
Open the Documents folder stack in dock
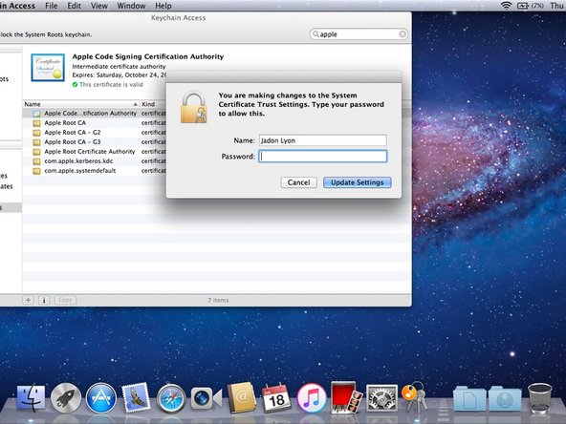tap(469, 398)
